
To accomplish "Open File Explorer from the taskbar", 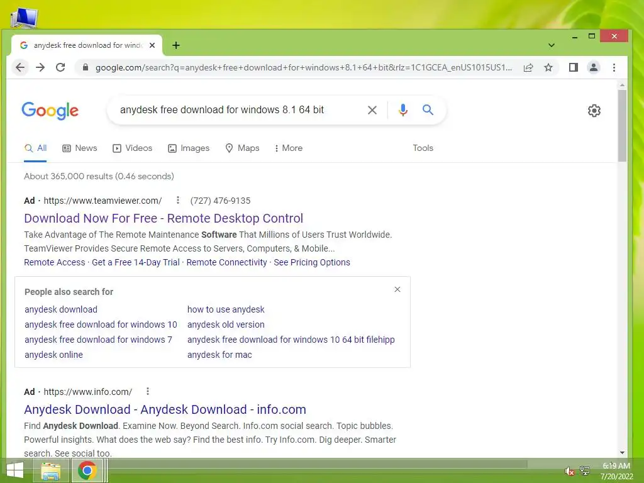I will click(51, 470).
